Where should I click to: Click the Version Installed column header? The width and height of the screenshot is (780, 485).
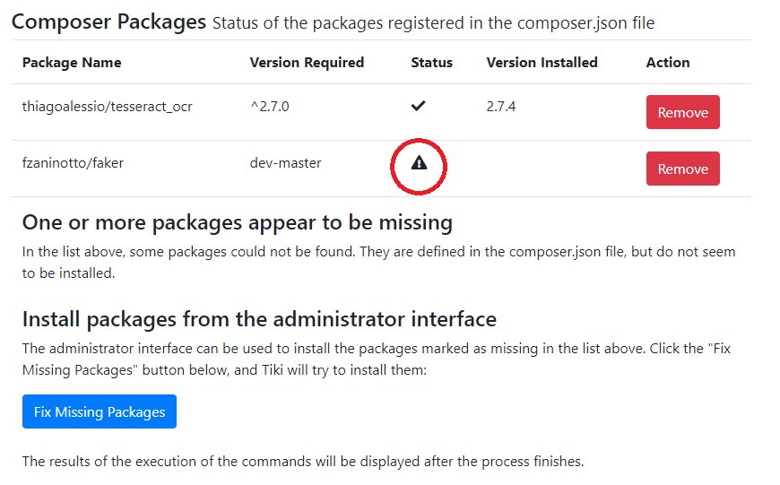pyautogui.click(x=542, y=62)
